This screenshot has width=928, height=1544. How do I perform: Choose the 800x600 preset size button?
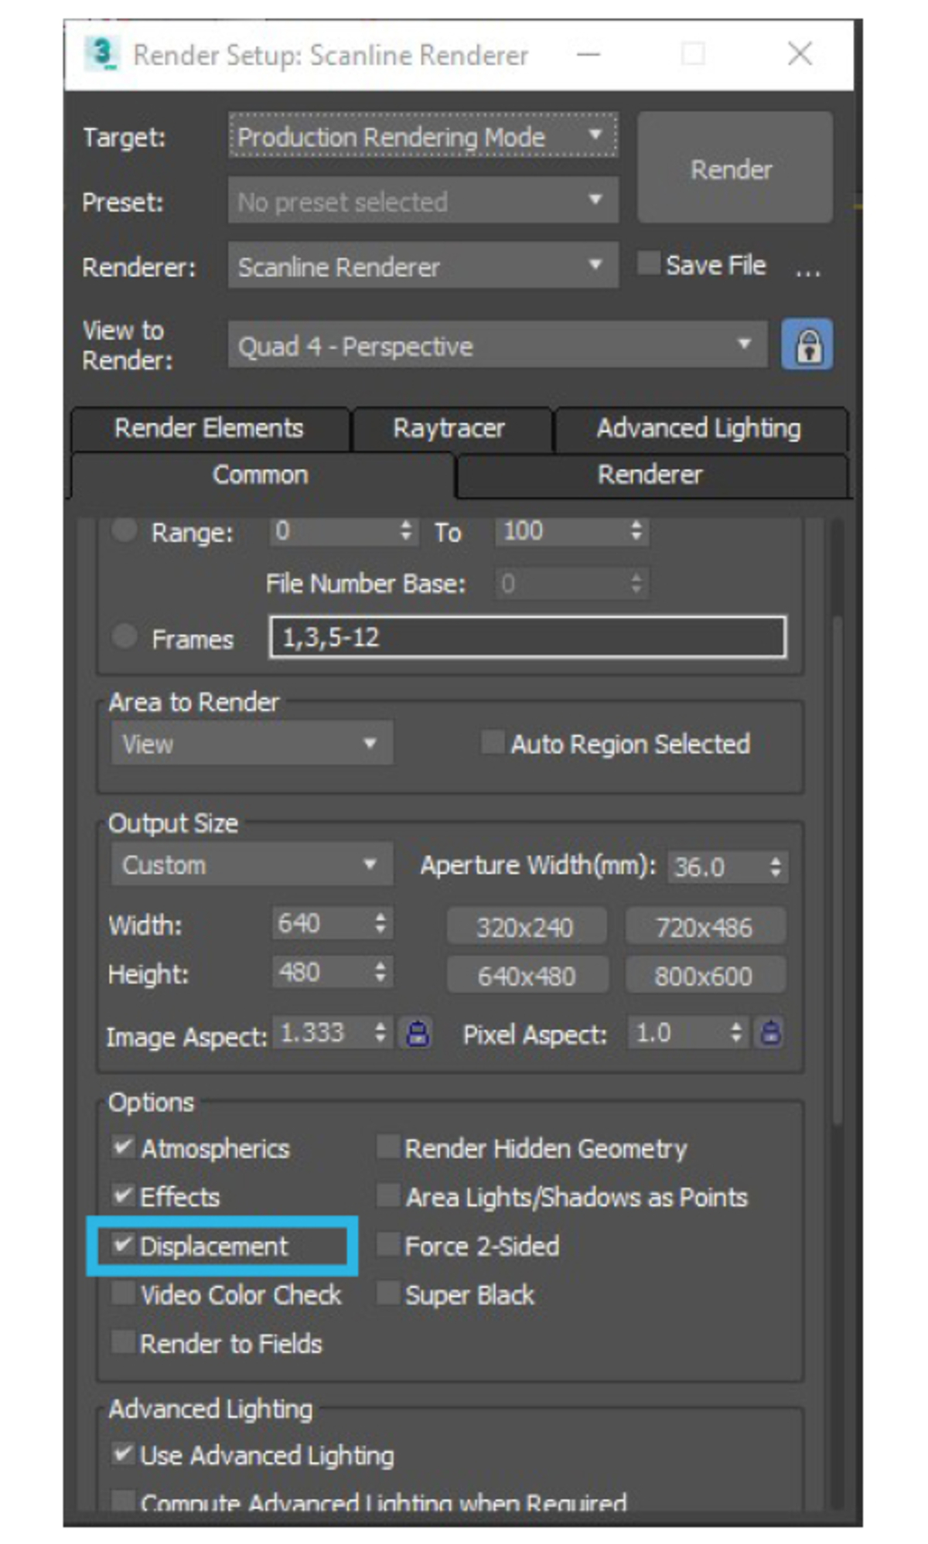(x=704, y=977)
